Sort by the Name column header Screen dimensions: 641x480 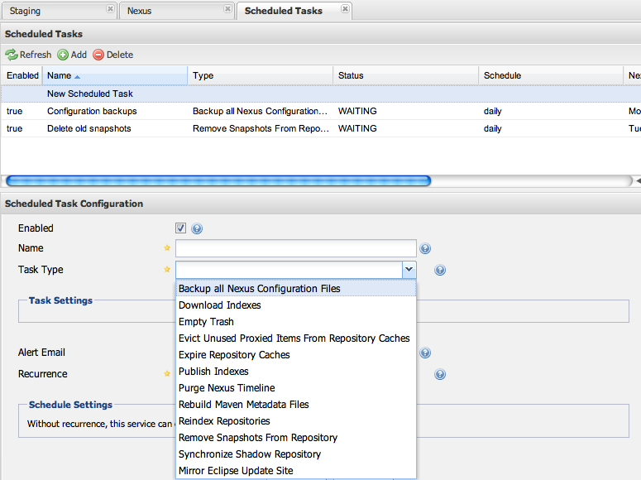[115, 75]
